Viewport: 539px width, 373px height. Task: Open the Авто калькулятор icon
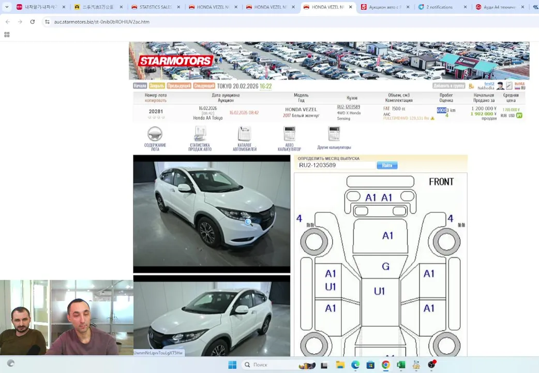click(x=289, y=134)
